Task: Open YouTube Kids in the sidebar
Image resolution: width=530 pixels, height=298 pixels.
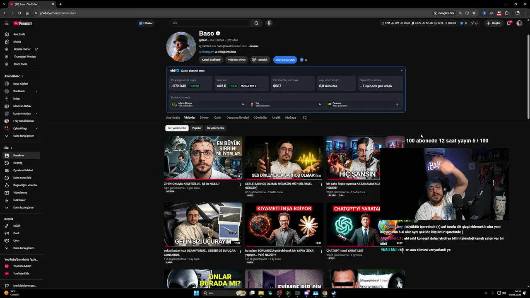Action: pyautogui.click(x=21, y=274)
